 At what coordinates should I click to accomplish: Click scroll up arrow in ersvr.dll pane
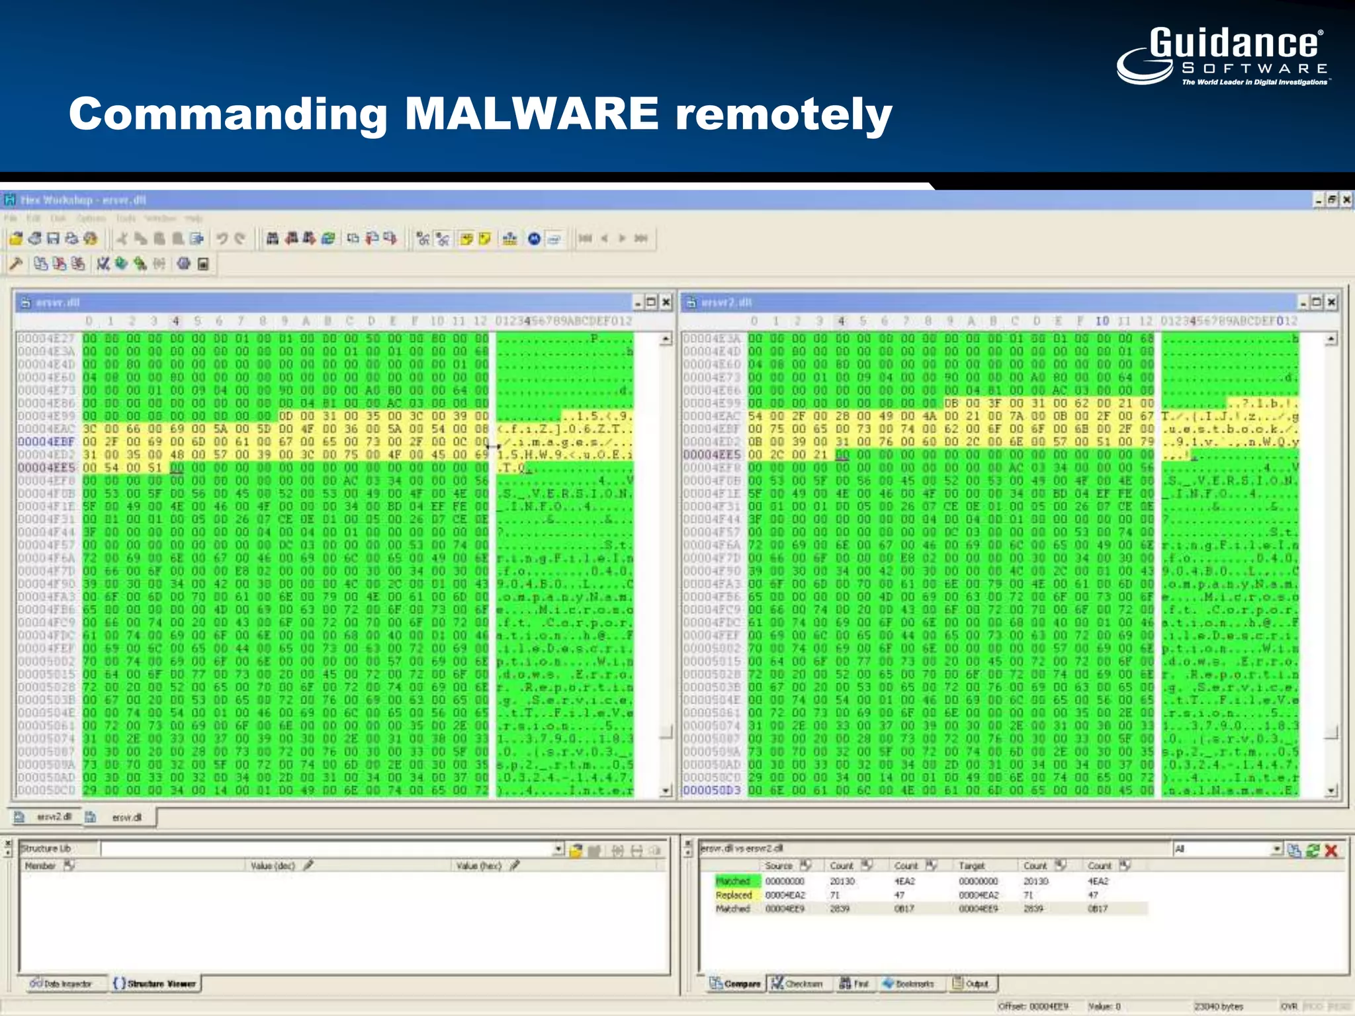tap(666, 339)
